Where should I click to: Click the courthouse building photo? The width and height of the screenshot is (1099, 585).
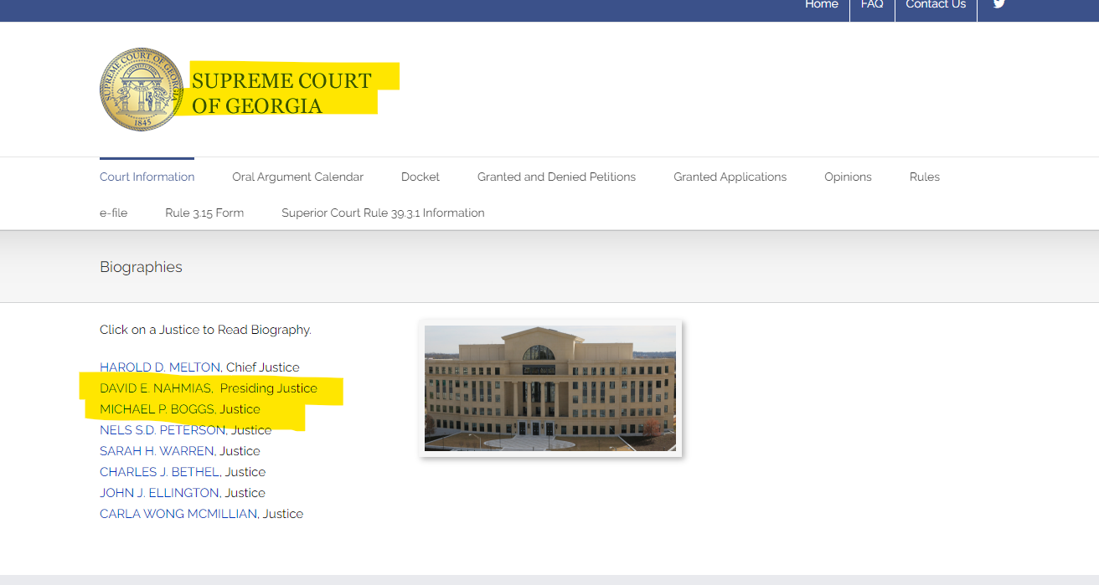[x=550, y=388]
